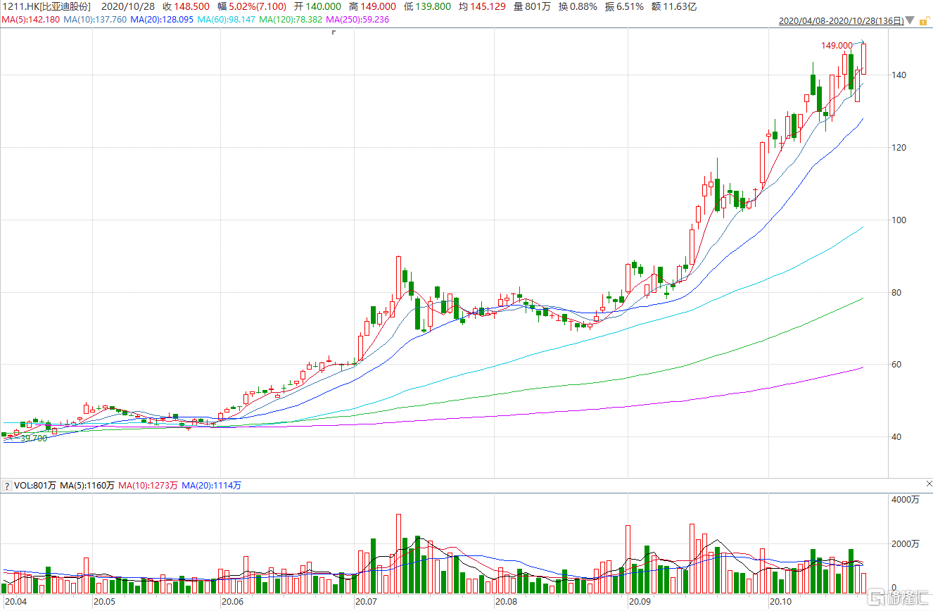
Task: Pick the magenta MA(250):59.236 label
Action: 357,20
